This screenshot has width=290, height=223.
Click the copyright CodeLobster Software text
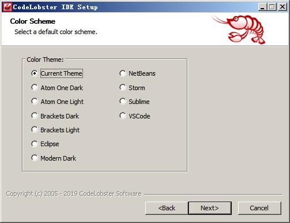74,194
